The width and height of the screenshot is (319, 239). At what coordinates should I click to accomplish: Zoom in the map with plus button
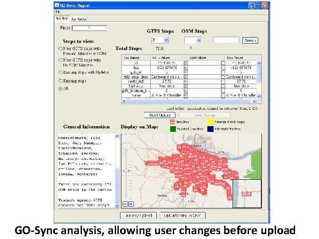coord(131,204)
